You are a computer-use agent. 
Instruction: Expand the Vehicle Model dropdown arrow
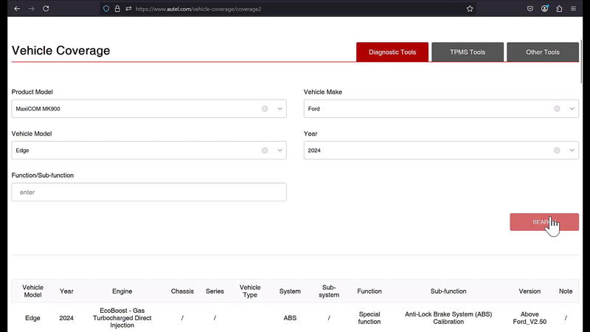280,151
